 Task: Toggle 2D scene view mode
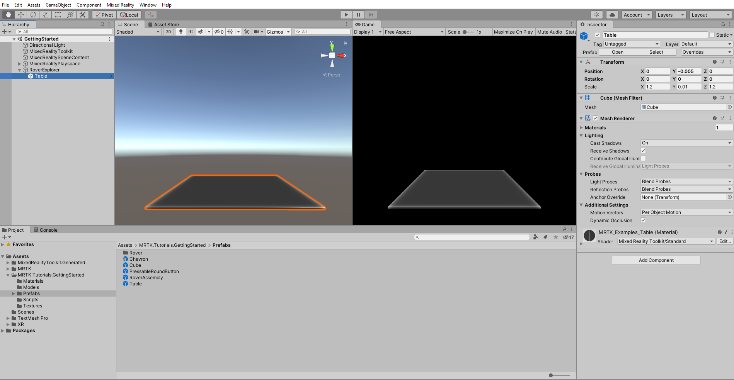(169, 32)
